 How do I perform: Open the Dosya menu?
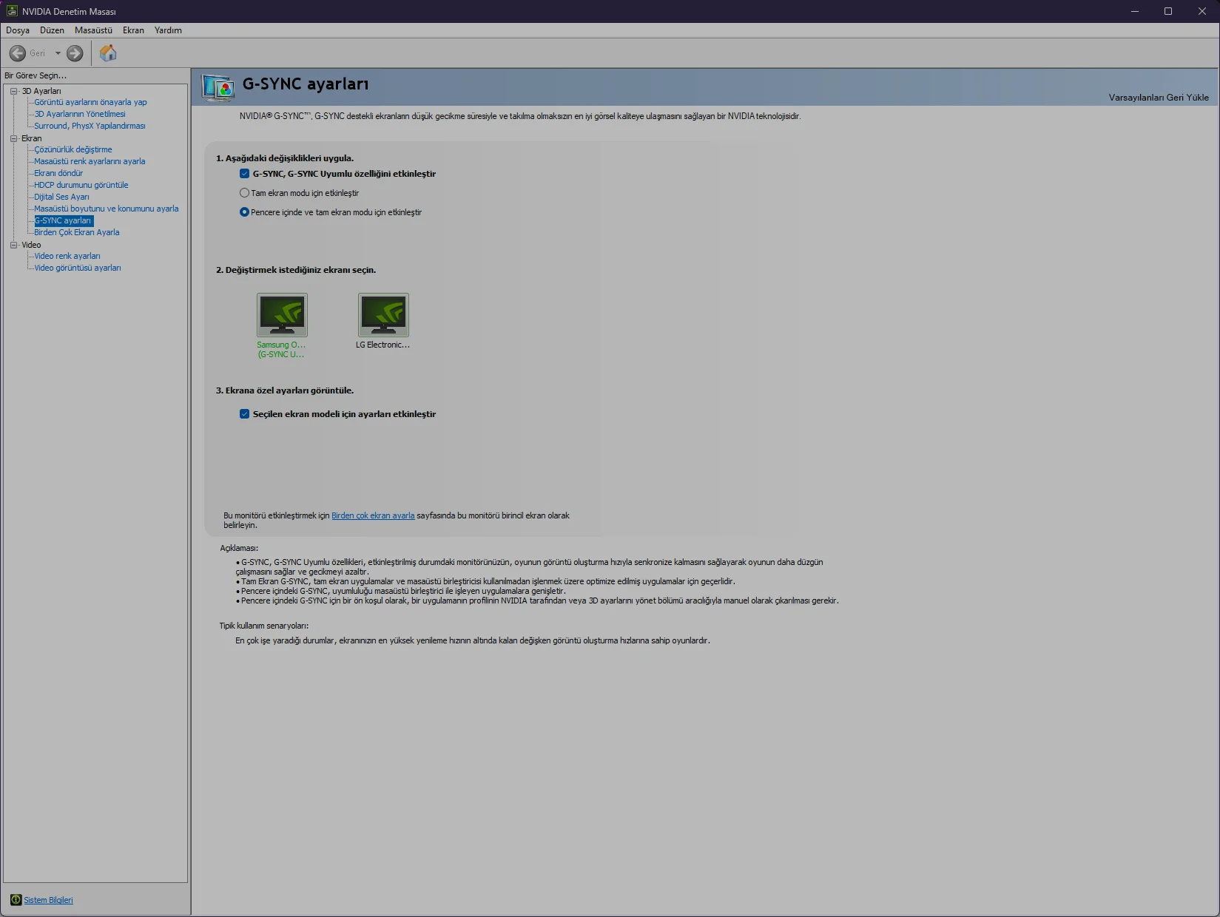(x=18, y=30)
